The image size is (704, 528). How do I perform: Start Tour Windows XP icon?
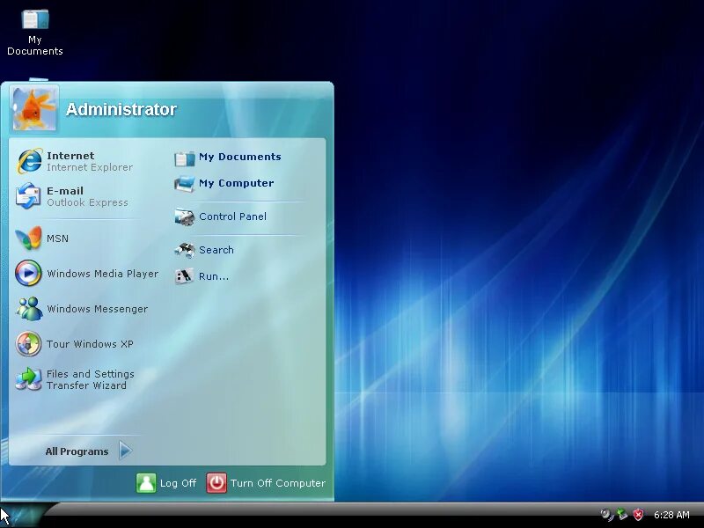28,344
